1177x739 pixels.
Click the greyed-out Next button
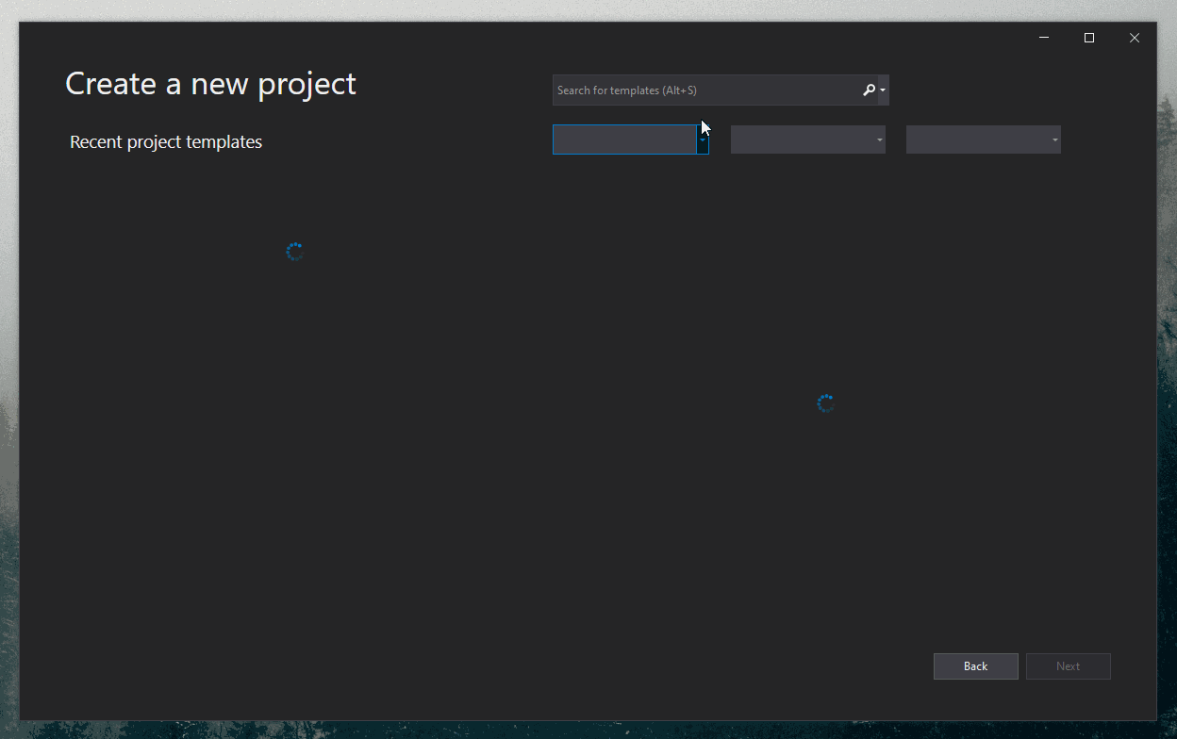(x=1068, y=666)
